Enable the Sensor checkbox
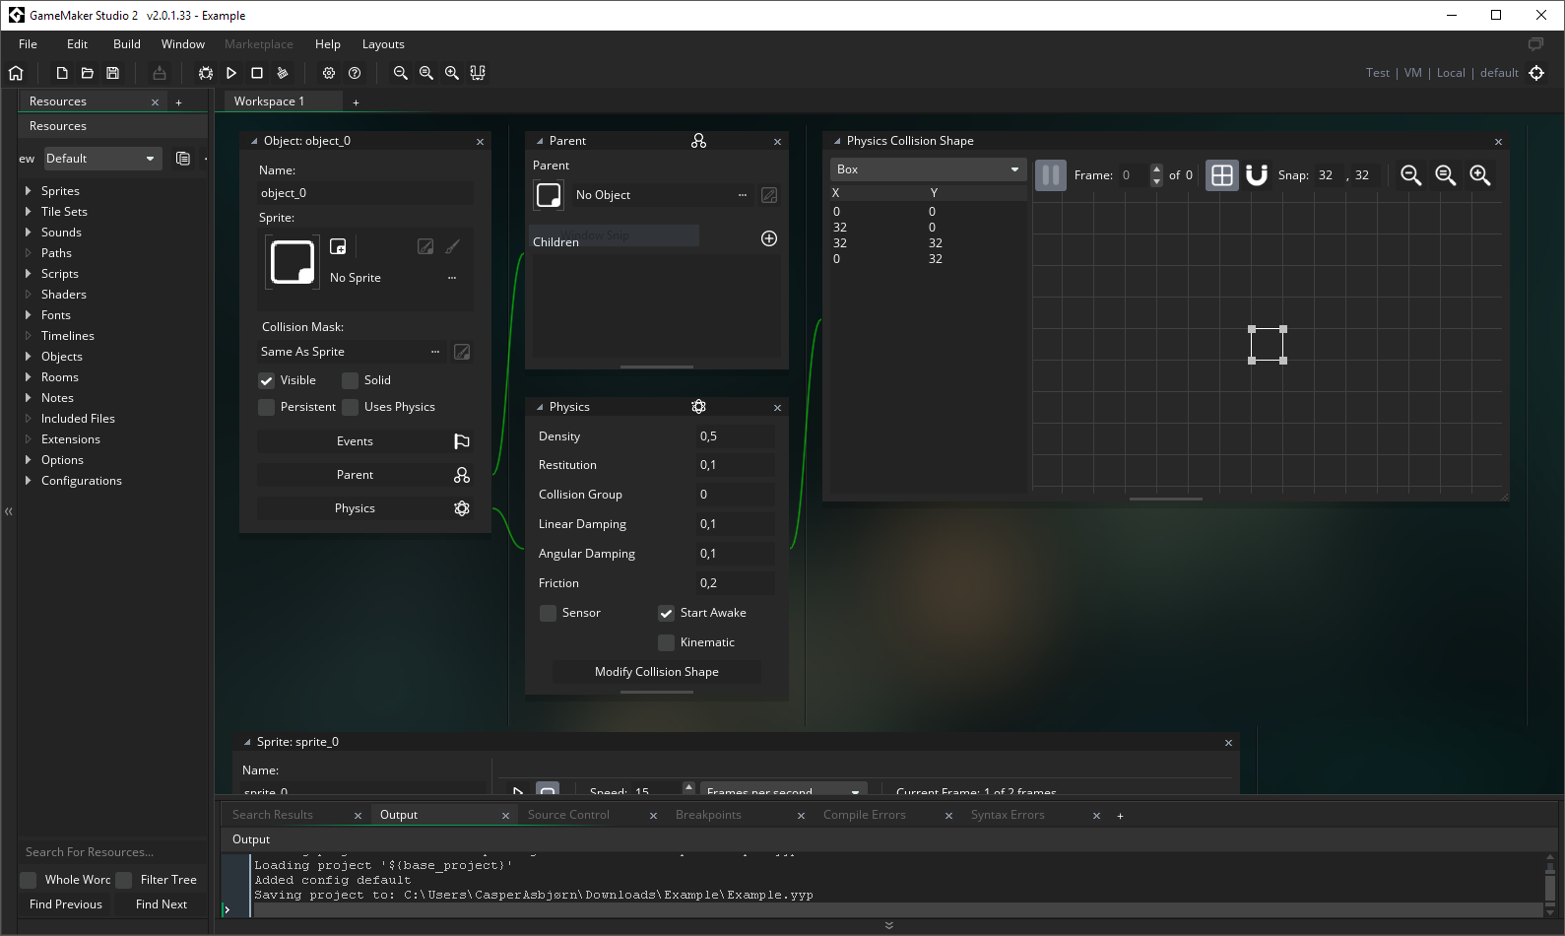 tap(548, 613)
